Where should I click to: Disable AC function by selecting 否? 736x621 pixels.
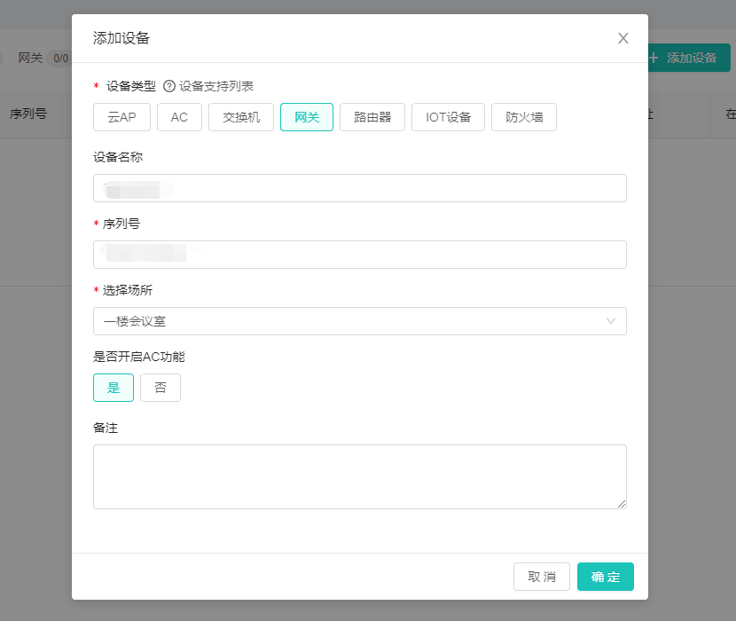(161, 388)
